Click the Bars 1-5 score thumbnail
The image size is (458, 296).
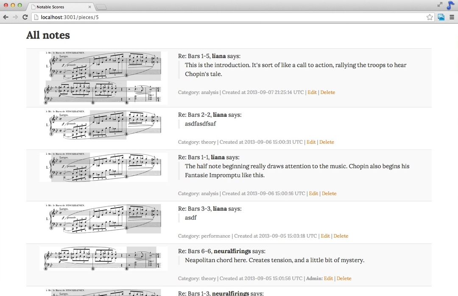pos(103,78)
